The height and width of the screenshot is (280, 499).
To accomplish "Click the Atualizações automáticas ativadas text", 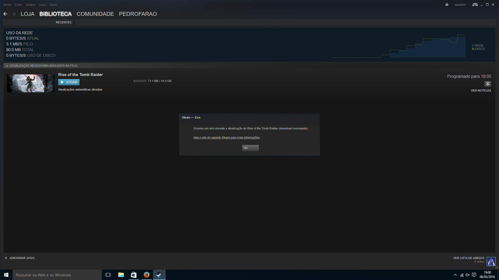I will pos(80,89).
